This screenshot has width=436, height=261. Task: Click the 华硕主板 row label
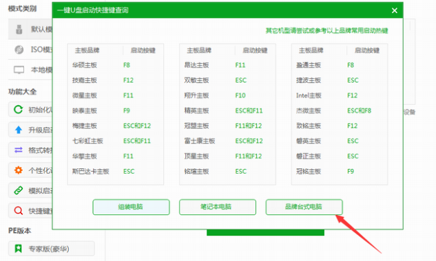[x=85, y=65]
